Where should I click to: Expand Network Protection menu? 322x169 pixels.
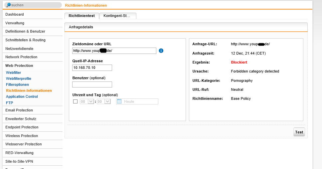(21, 57)
